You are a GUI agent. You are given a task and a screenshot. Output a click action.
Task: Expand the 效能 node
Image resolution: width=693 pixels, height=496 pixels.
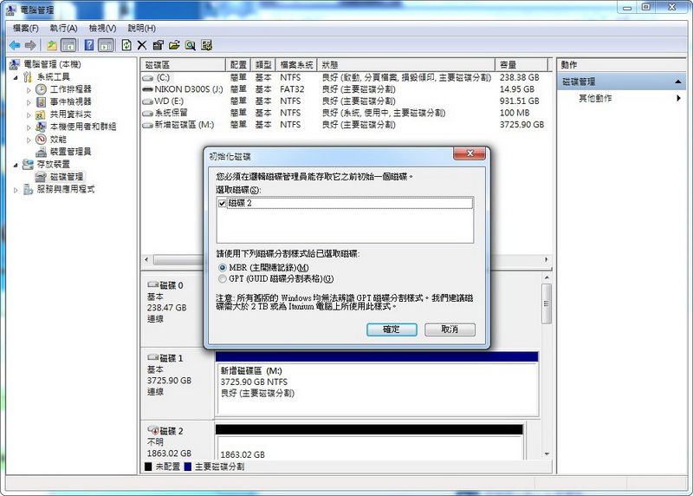29,140
